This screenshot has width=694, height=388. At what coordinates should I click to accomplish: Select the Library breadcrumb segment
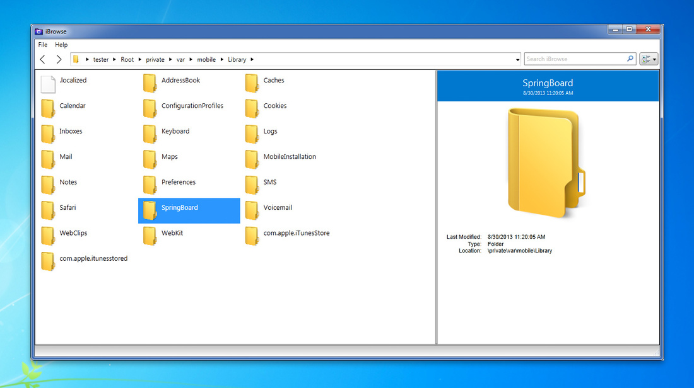tap(237, 60)
